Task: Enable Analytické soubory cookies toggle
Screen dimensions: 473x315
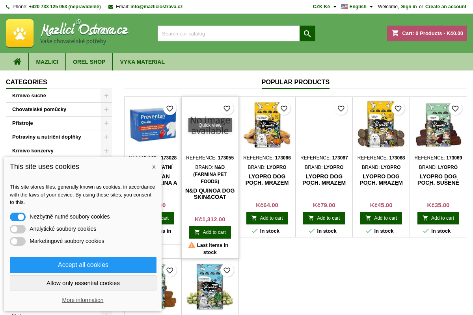Action: pos(18,229)
